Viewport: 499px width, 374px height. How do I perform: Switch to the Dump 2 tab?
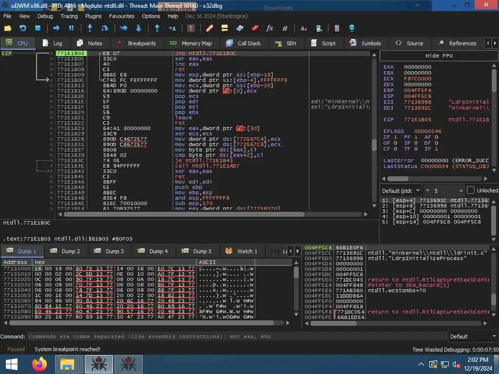pyautogui.click(x=66, y=251)
